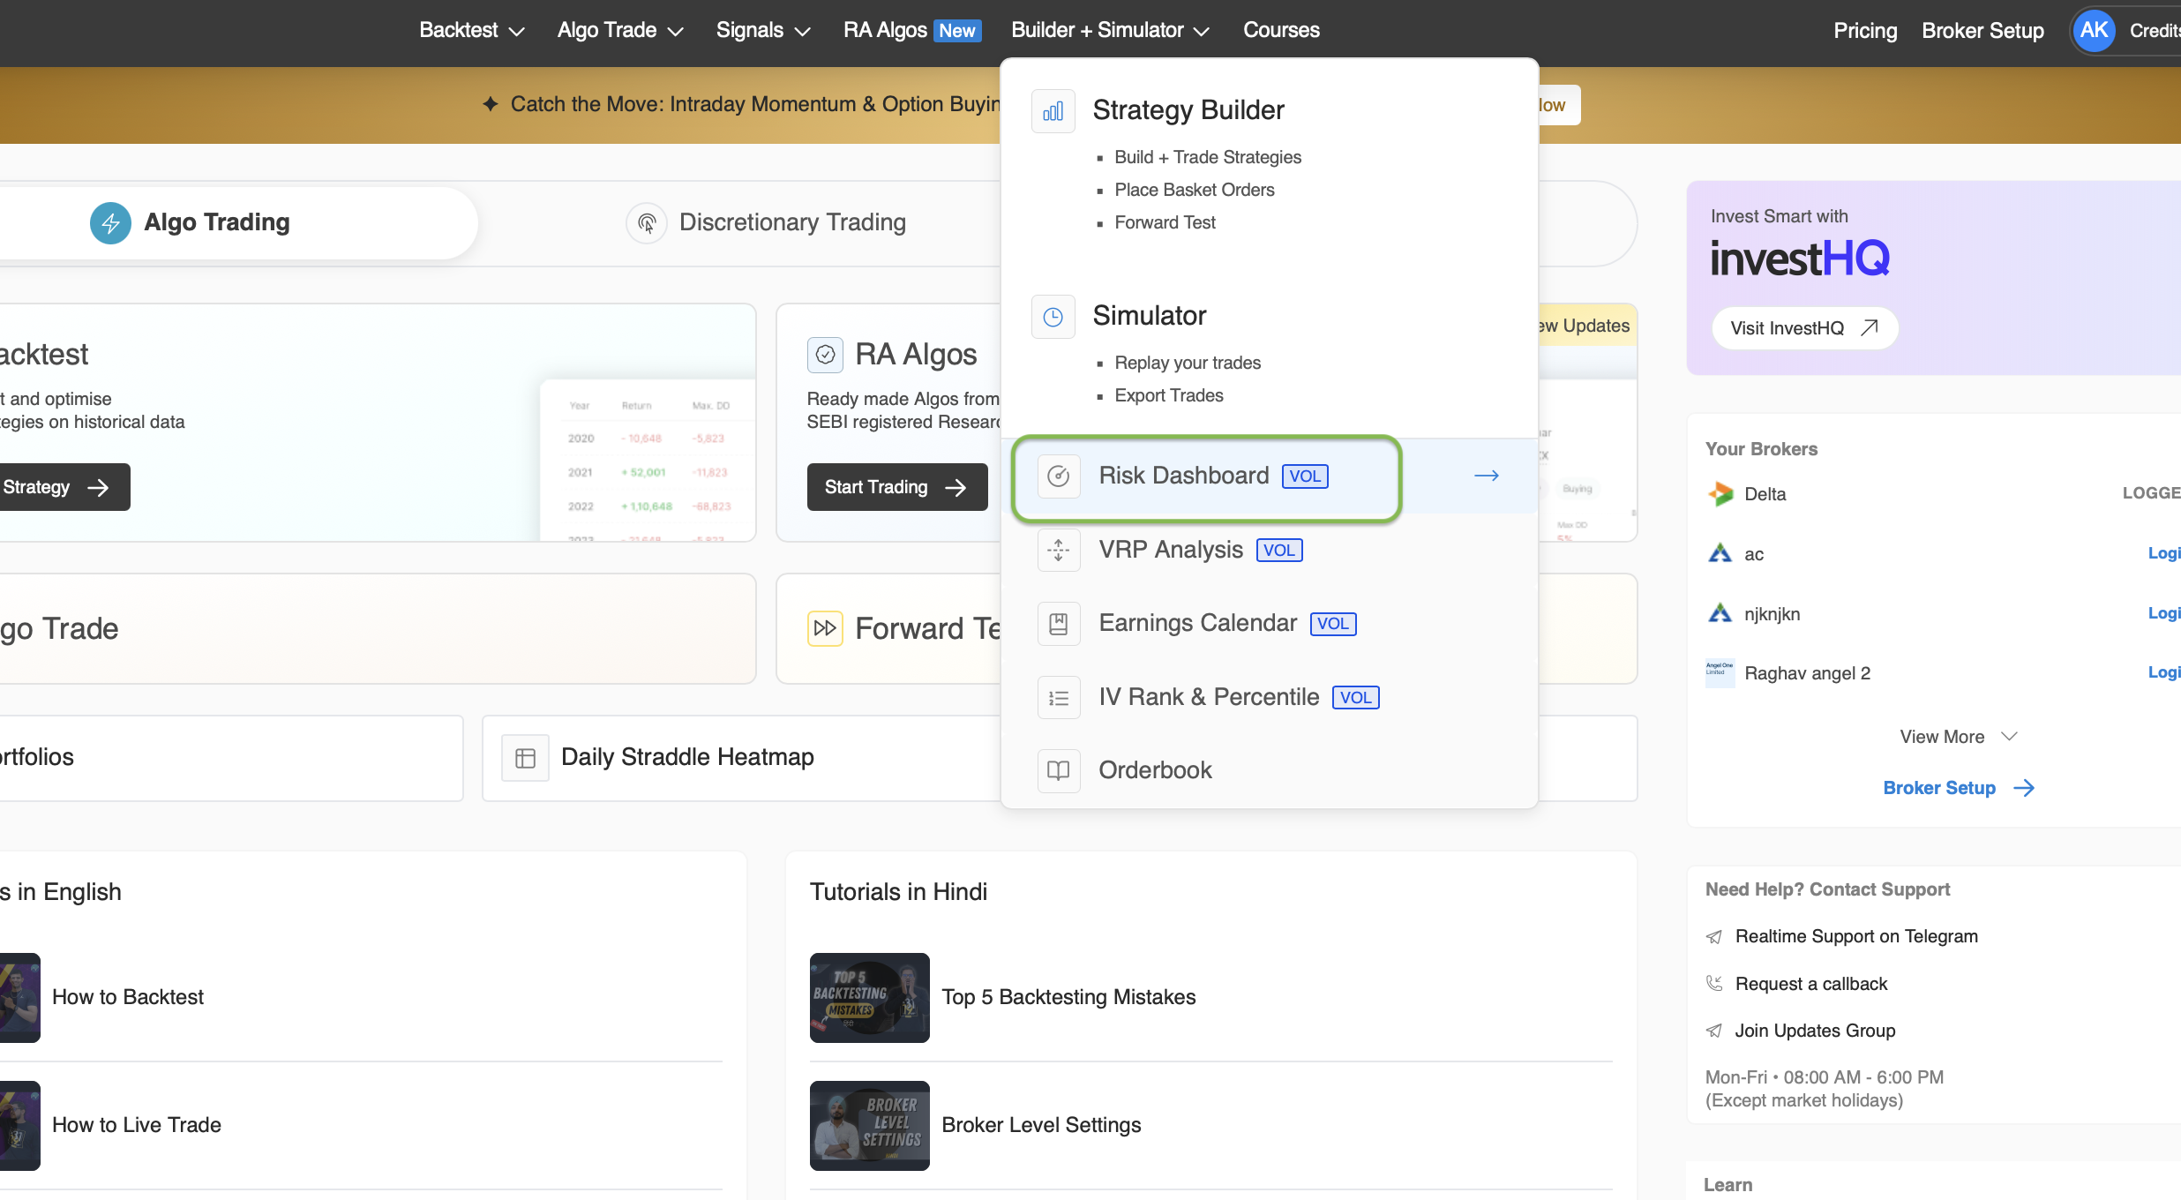Image resolution: width=2181 pixels, height=1200 pixels.
Task: Open Top 5 Backtesting Mistakes video thumbnail
Action: point(869,998)
